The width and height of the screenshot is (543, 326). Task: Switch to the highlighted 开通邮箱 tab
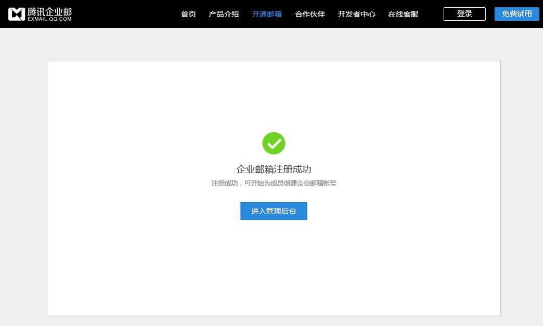[x=266, y=14]
